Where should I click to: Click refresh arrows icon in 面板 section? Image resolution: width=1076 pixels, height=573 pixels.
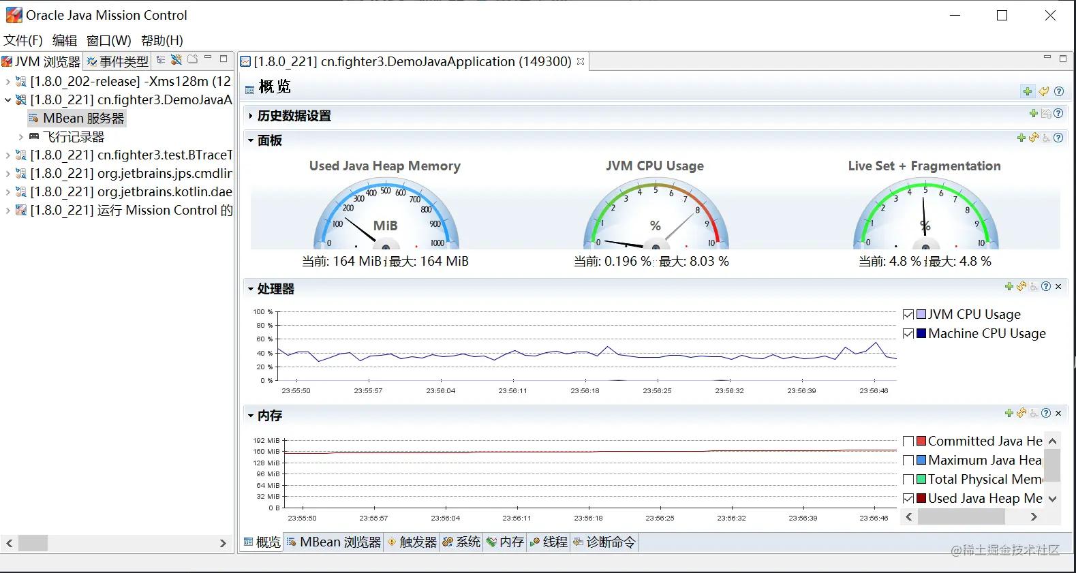[1034, 138]
